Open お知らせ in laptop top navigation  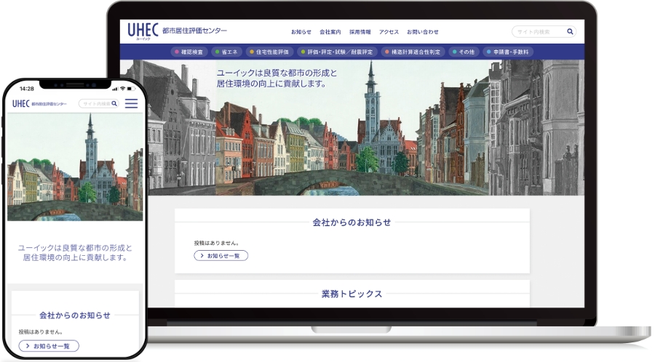click(301, 32)
